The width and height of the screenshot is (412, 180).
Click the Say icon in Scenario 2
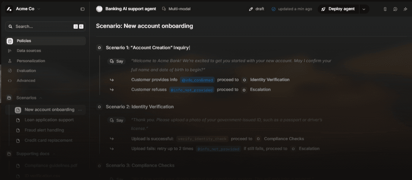point(112,121)
